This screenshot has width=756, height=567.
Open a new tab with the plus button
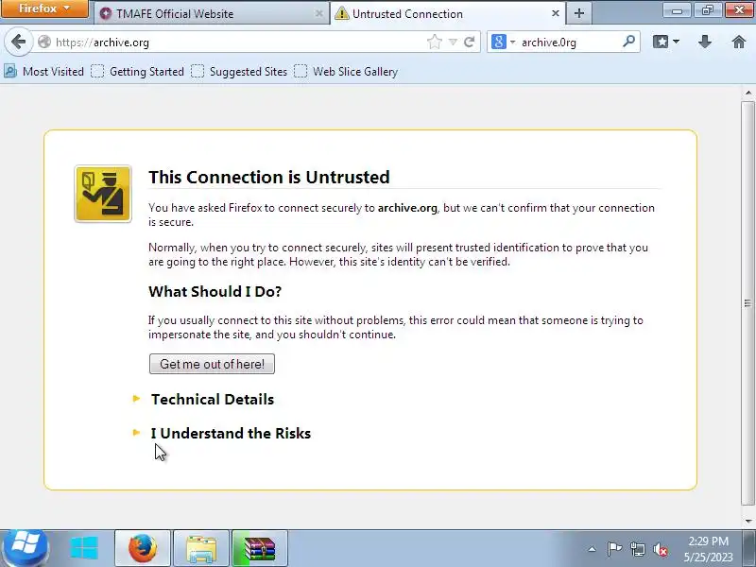579,13
